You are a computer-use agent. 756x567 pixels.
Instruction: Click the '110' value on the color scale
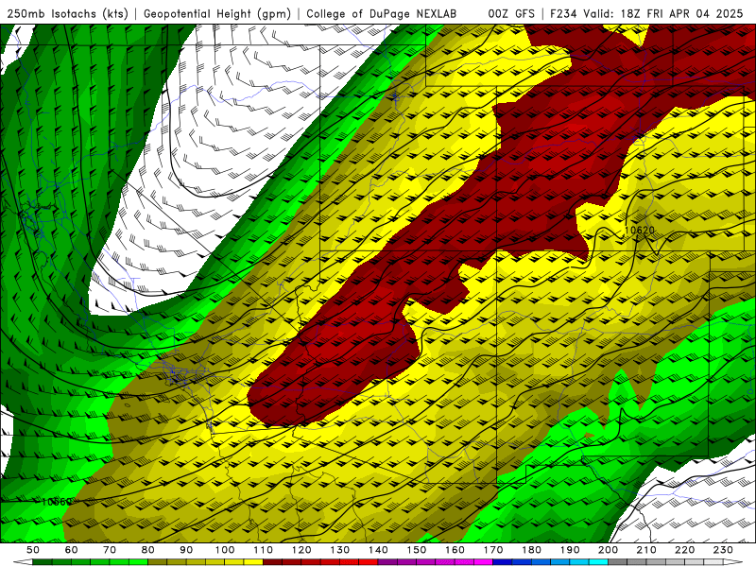coord(264,550)
